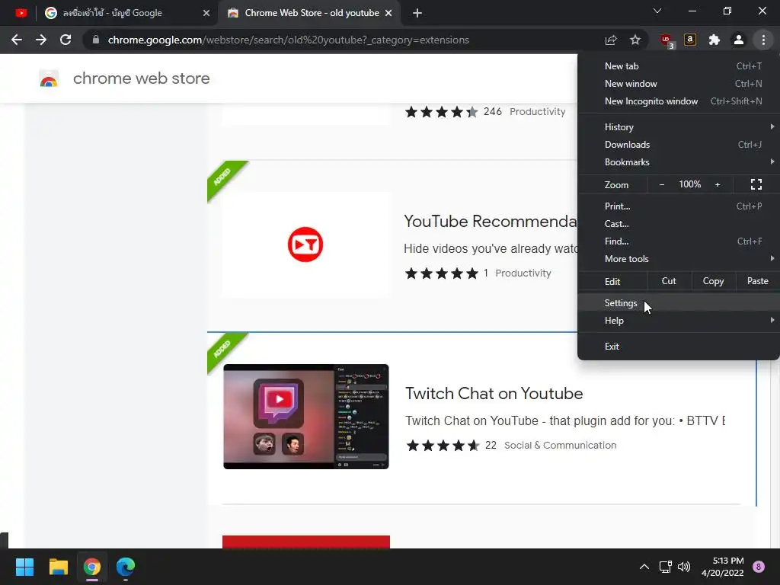The width and height of the screenshot is (780, 585).
Task: Click the browser Back arrow
Action: (x=17, y=40)
